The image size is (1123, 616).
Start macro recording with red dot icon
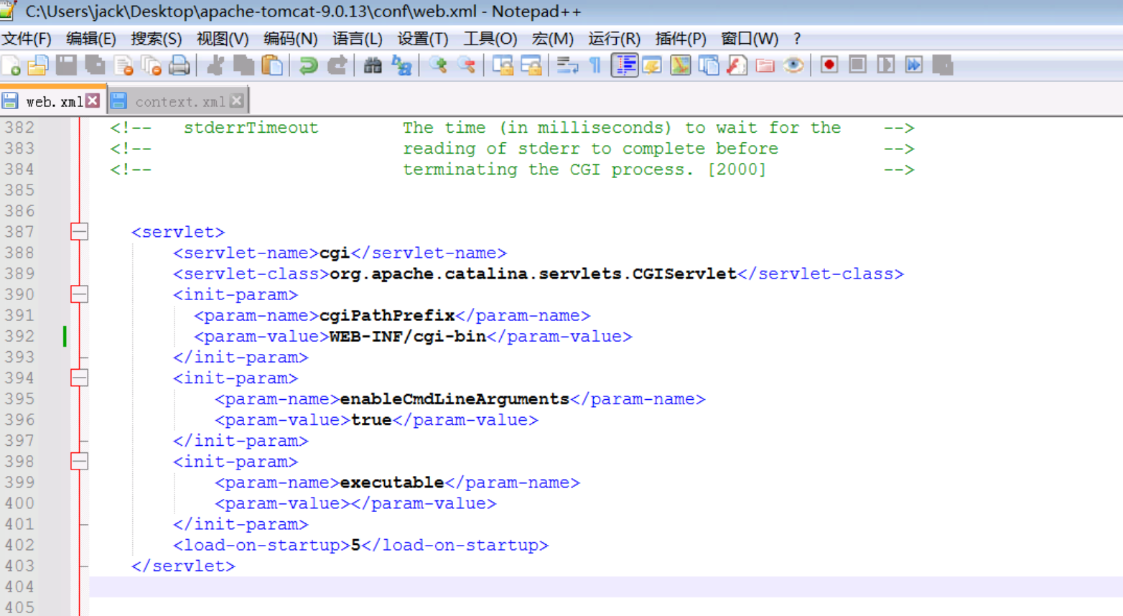coord(829,65)
